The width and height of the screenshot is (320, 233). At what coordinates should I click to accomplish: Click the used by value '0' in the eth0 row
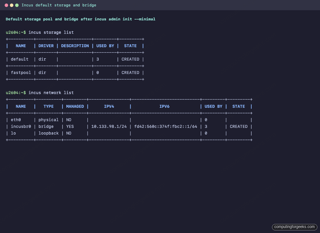tap(206, 120)
